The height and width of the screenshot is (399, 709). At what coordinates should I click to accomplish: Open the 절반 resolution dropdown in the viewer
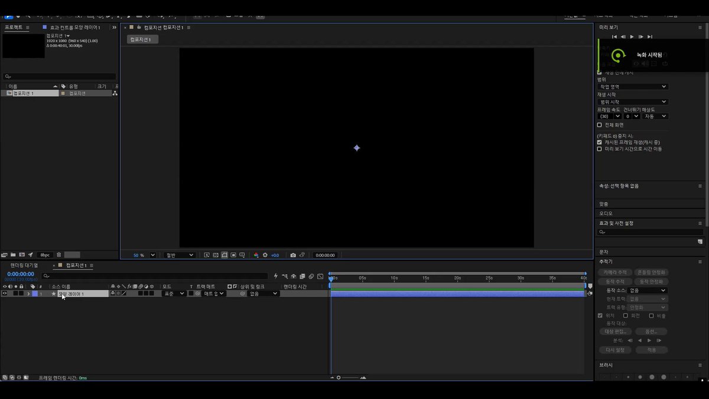[179, 255]
